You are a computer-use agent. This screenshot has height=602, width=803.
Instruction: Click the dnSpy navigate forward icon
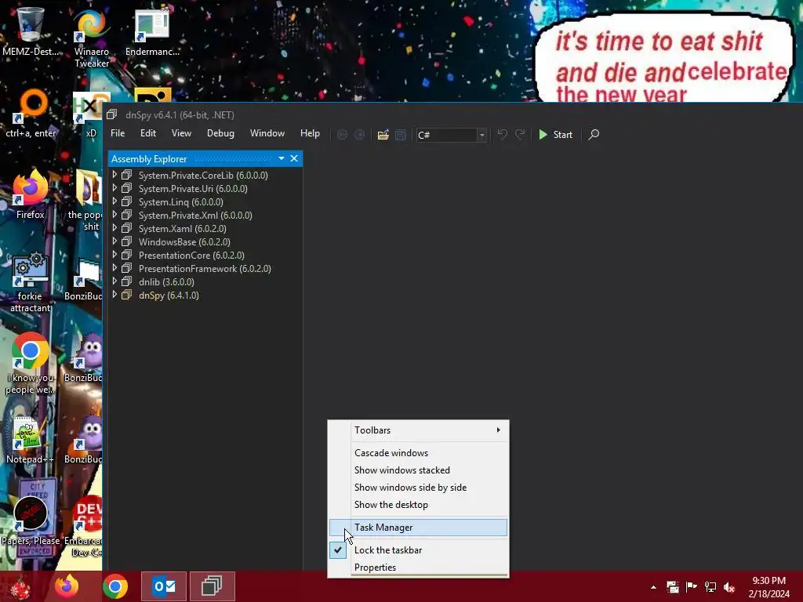click(359, 135)
